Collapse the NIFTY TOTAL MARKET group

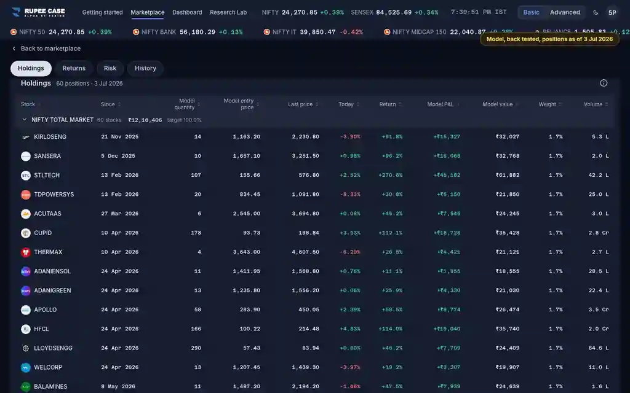25,120
